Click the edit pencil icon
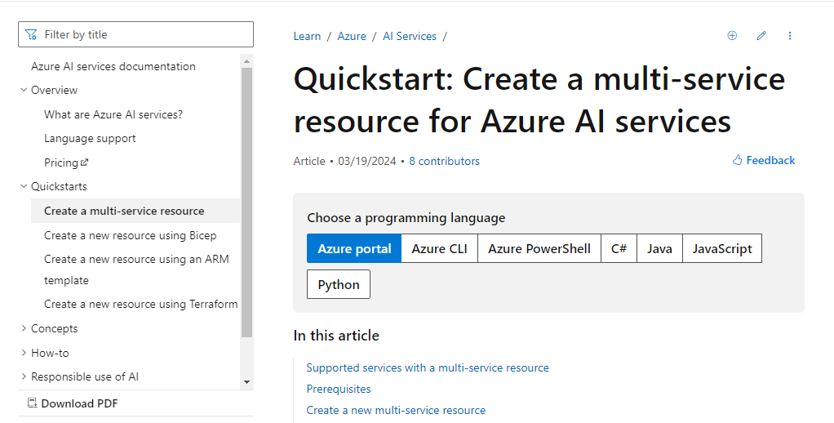Image resolution: width=834 pixels, height=423 pixels. (761, 36)
